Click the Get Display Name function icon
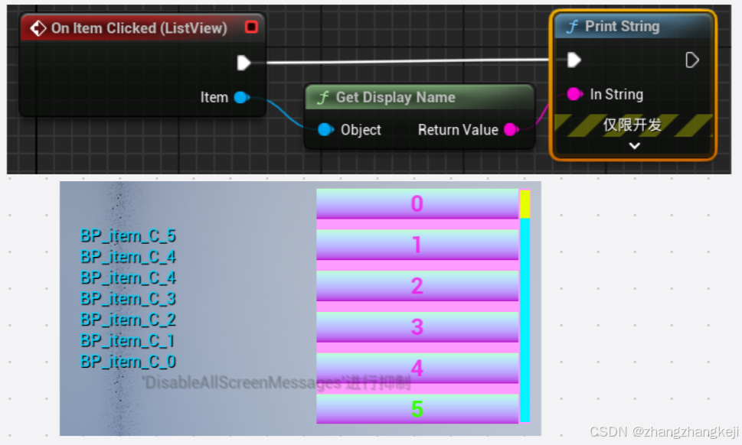Screen dimensions: 742x445 point(323,97)
